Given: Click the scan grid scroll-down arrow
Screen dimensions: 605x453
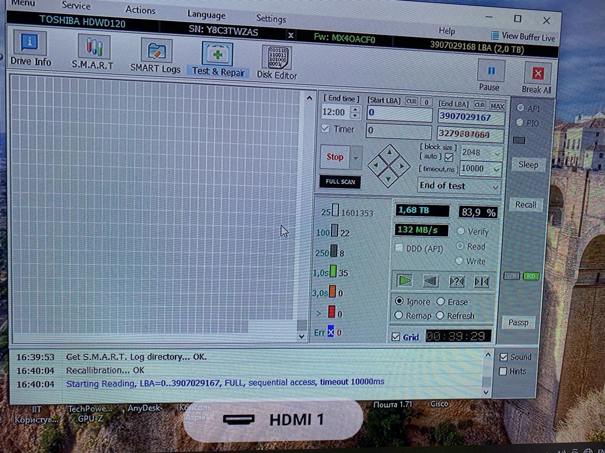Looking at the screenshot, I should click(302, 336).
